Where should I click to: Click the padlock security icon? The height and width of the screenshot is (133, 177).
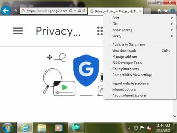coord(79,11)
